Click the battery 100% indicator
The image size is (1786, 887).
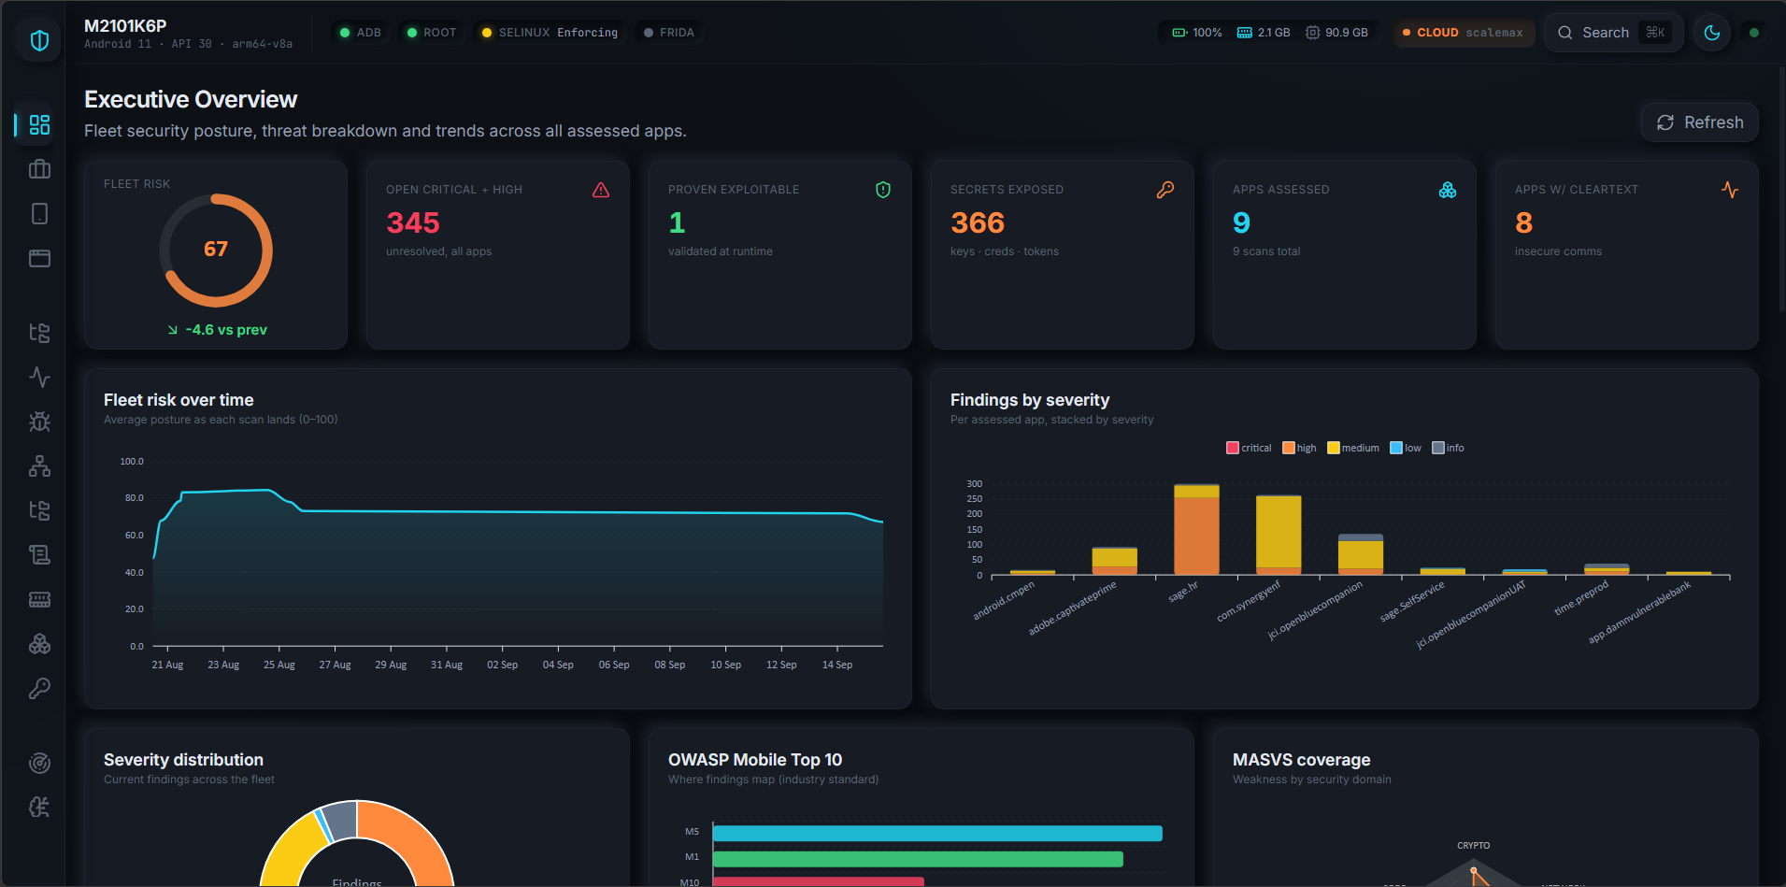[1197, 33]
